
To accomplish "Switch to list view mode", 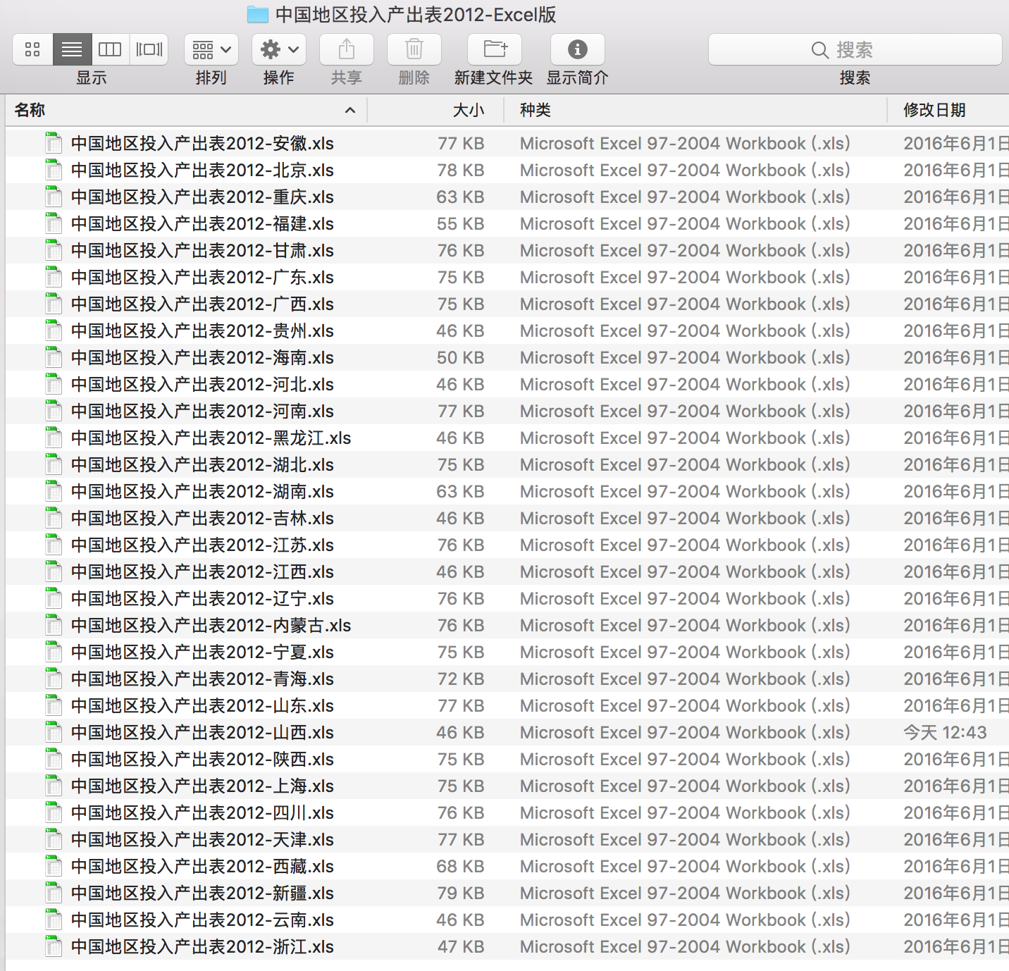I will pyautogui.click(x=72, y=49).
